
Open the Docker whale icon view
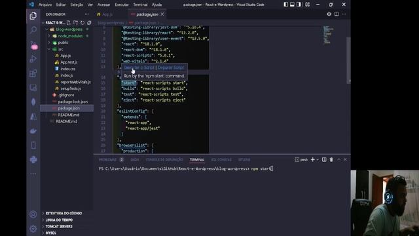(x=33, y=131)
